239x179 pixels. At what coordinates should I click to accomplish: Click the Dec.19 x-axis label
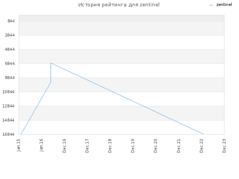click(133, 146)
